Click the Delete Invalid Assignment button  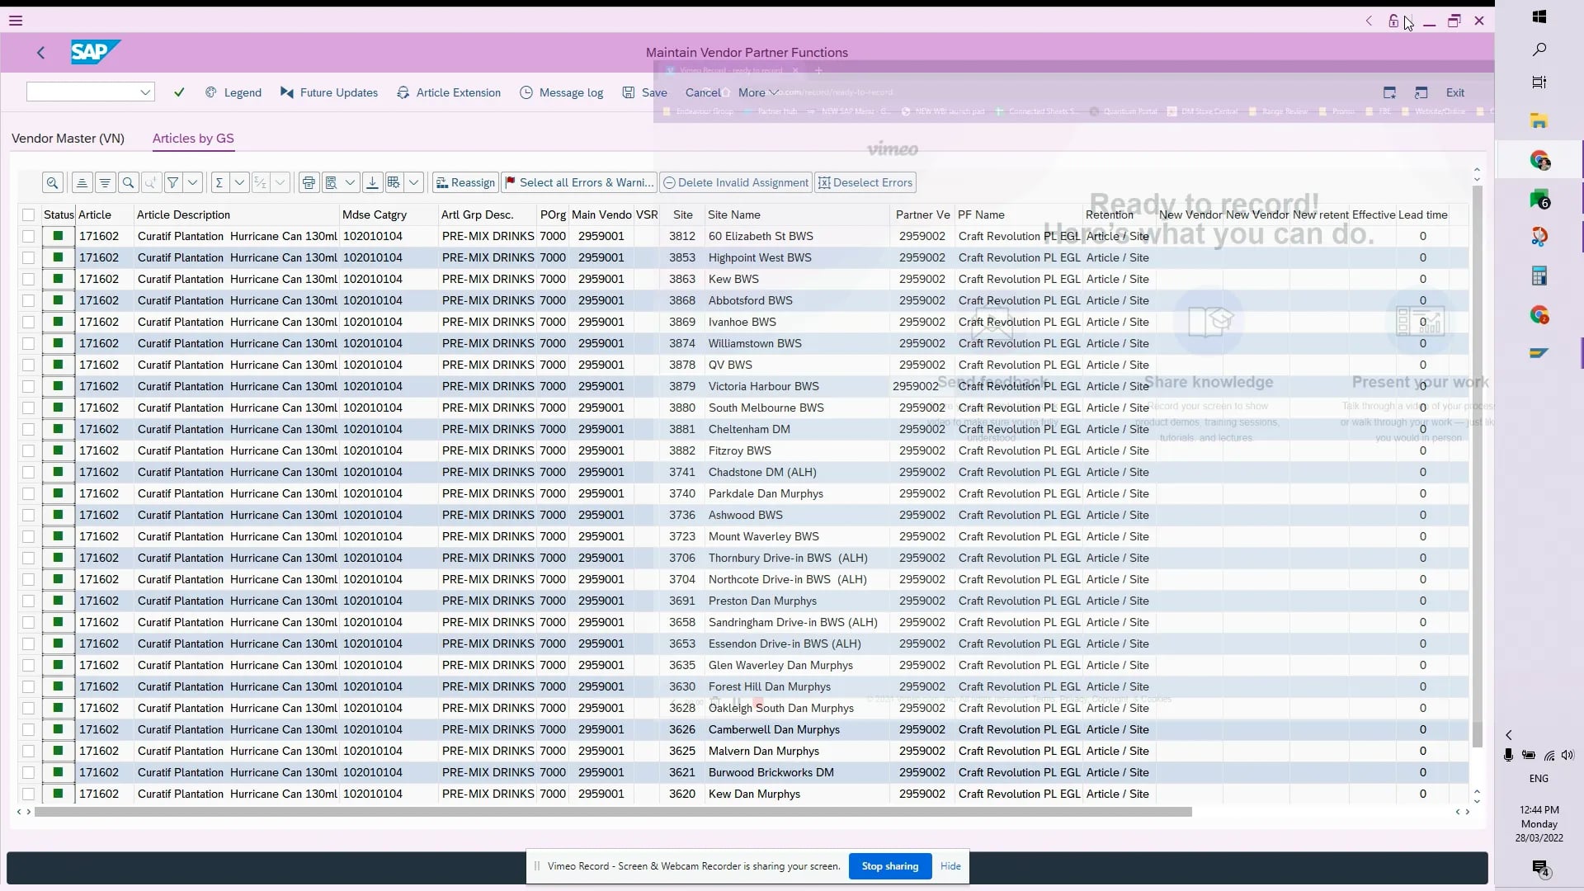coord(735,182)
